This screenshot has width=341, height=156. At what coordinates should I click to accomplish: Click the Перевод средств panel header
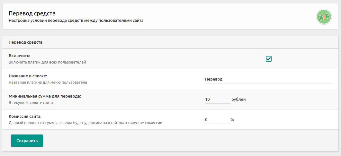click(26, 42)
